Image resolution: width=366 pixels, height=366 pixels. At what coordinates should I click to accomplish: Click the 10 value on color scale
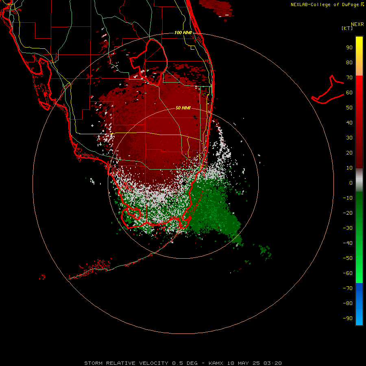pyautogui.click(x=349, y=168)
